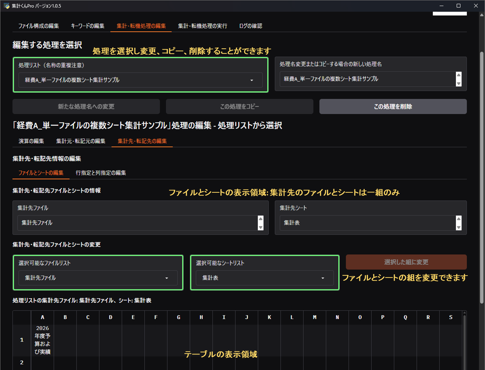Click the 集計先シート text field
The image size is (485, 370).
tap(367, 223)
